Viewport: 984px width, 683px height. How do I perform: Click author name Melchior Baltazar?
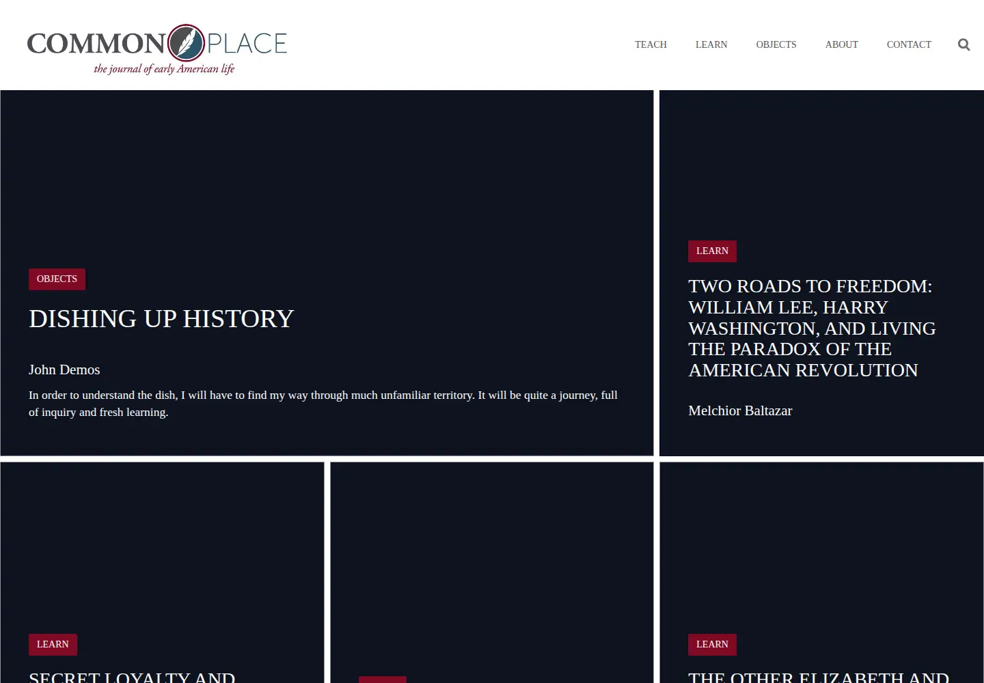coord(740,410)
